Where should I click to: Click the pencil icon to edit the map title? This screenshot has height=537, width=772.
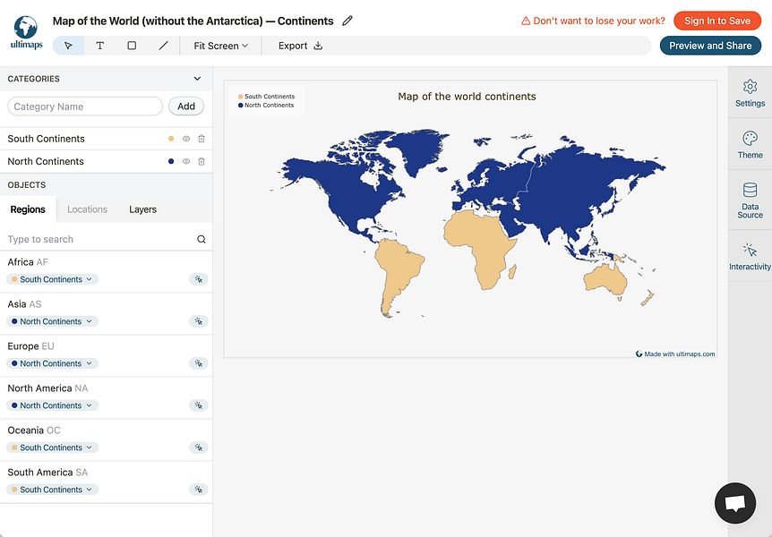coord(347,21)
